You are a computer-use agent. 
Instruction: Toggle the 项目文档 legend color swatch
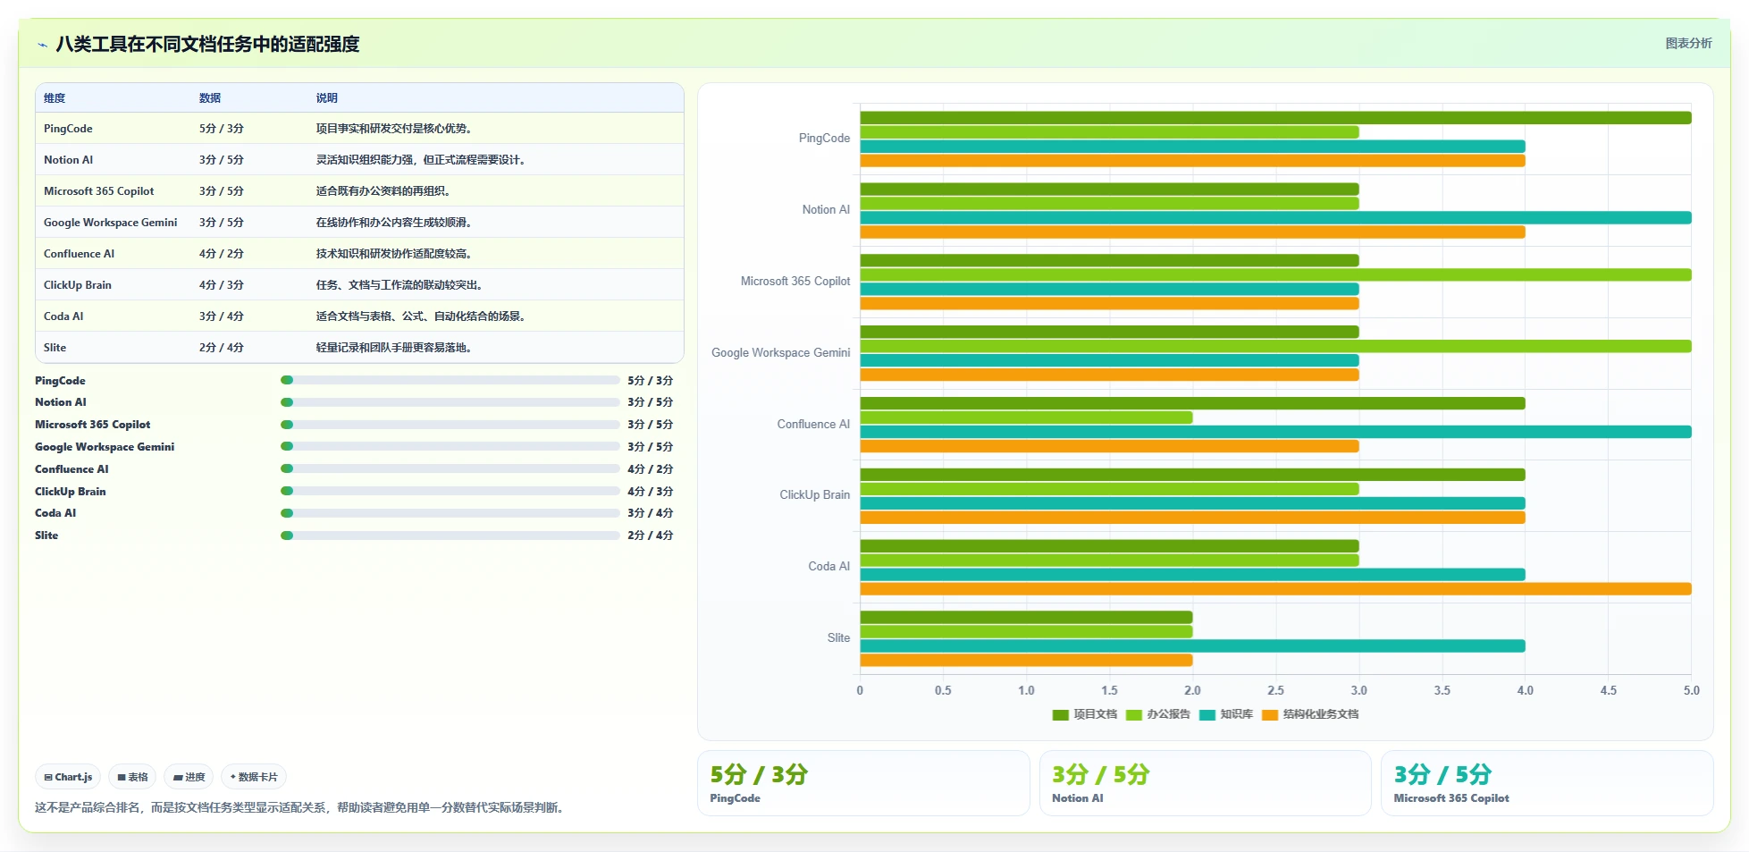[1061, 714]
